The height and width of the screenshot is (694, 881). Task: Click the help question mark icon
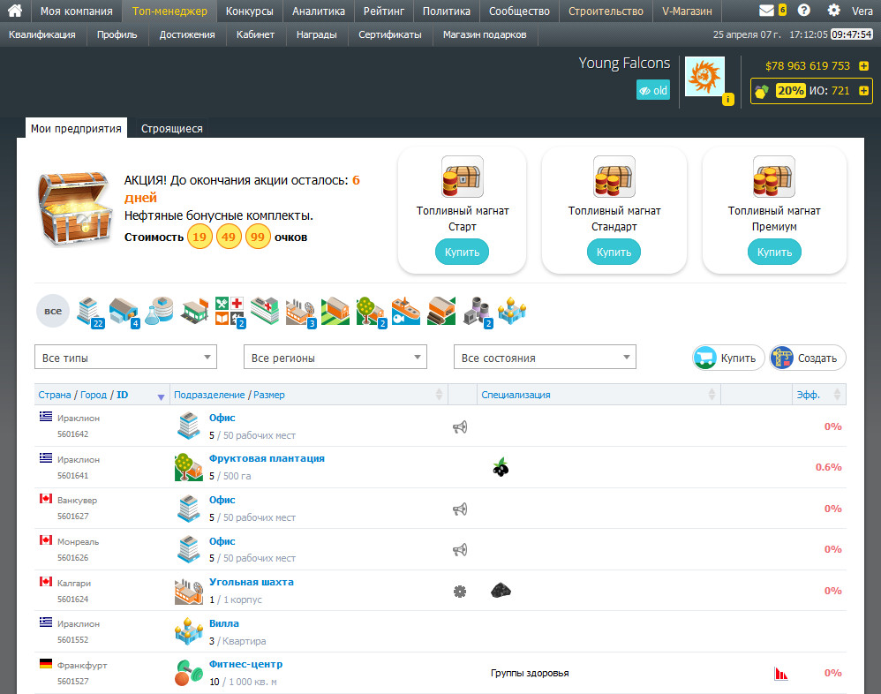[804, 11]
